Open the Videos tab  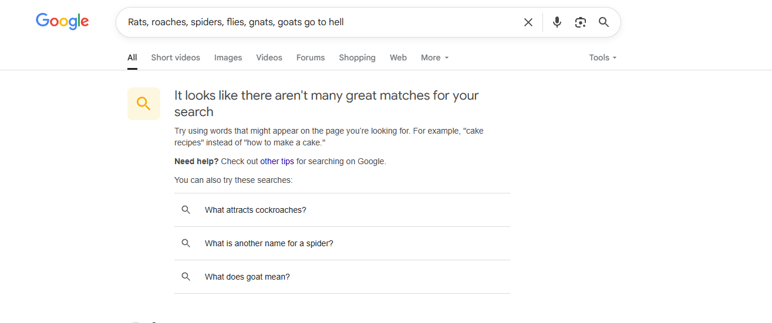pyautogui.click(x=269, y=57)
